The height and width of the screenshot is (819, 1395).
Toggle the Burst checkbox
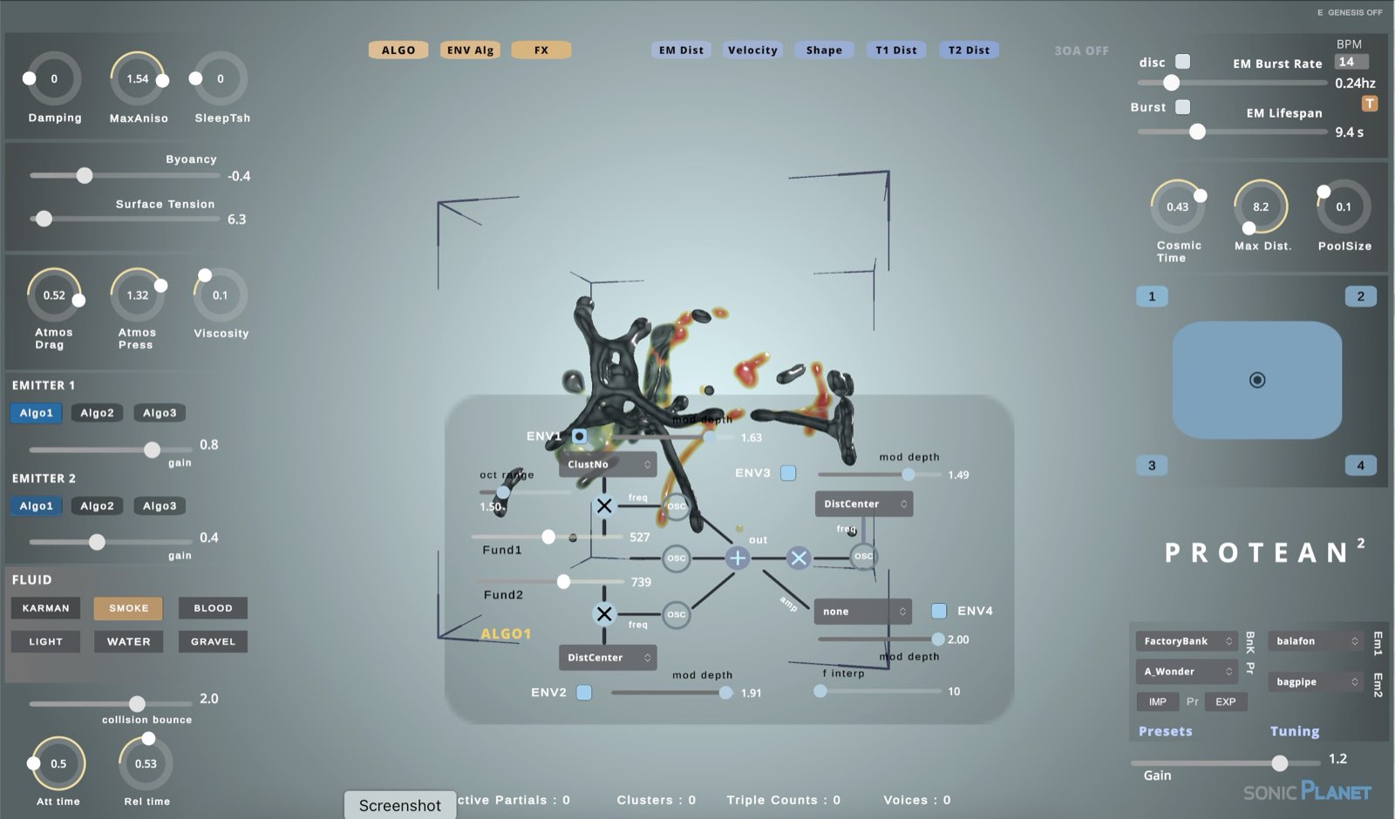1183,107
